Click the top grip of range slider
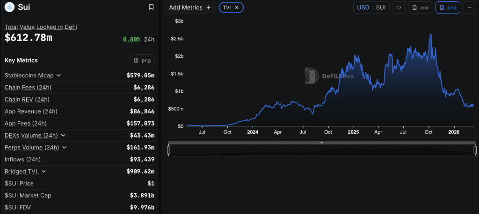This screenshot has height=214, width=479. pyautogui.click(x=322, y=143)
